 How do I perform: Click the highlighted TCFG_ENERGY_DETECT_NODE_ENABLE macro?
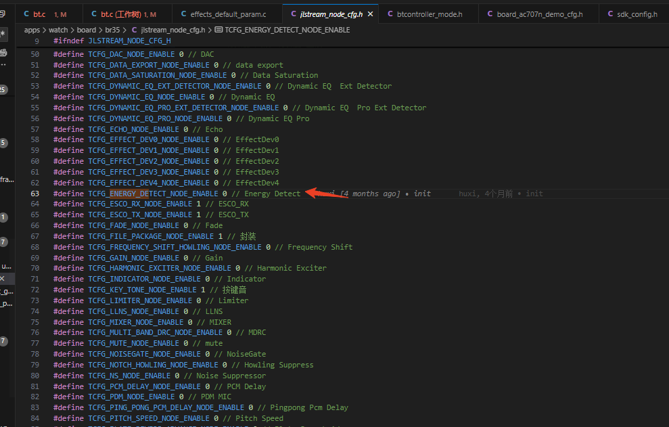coord(153,194)
